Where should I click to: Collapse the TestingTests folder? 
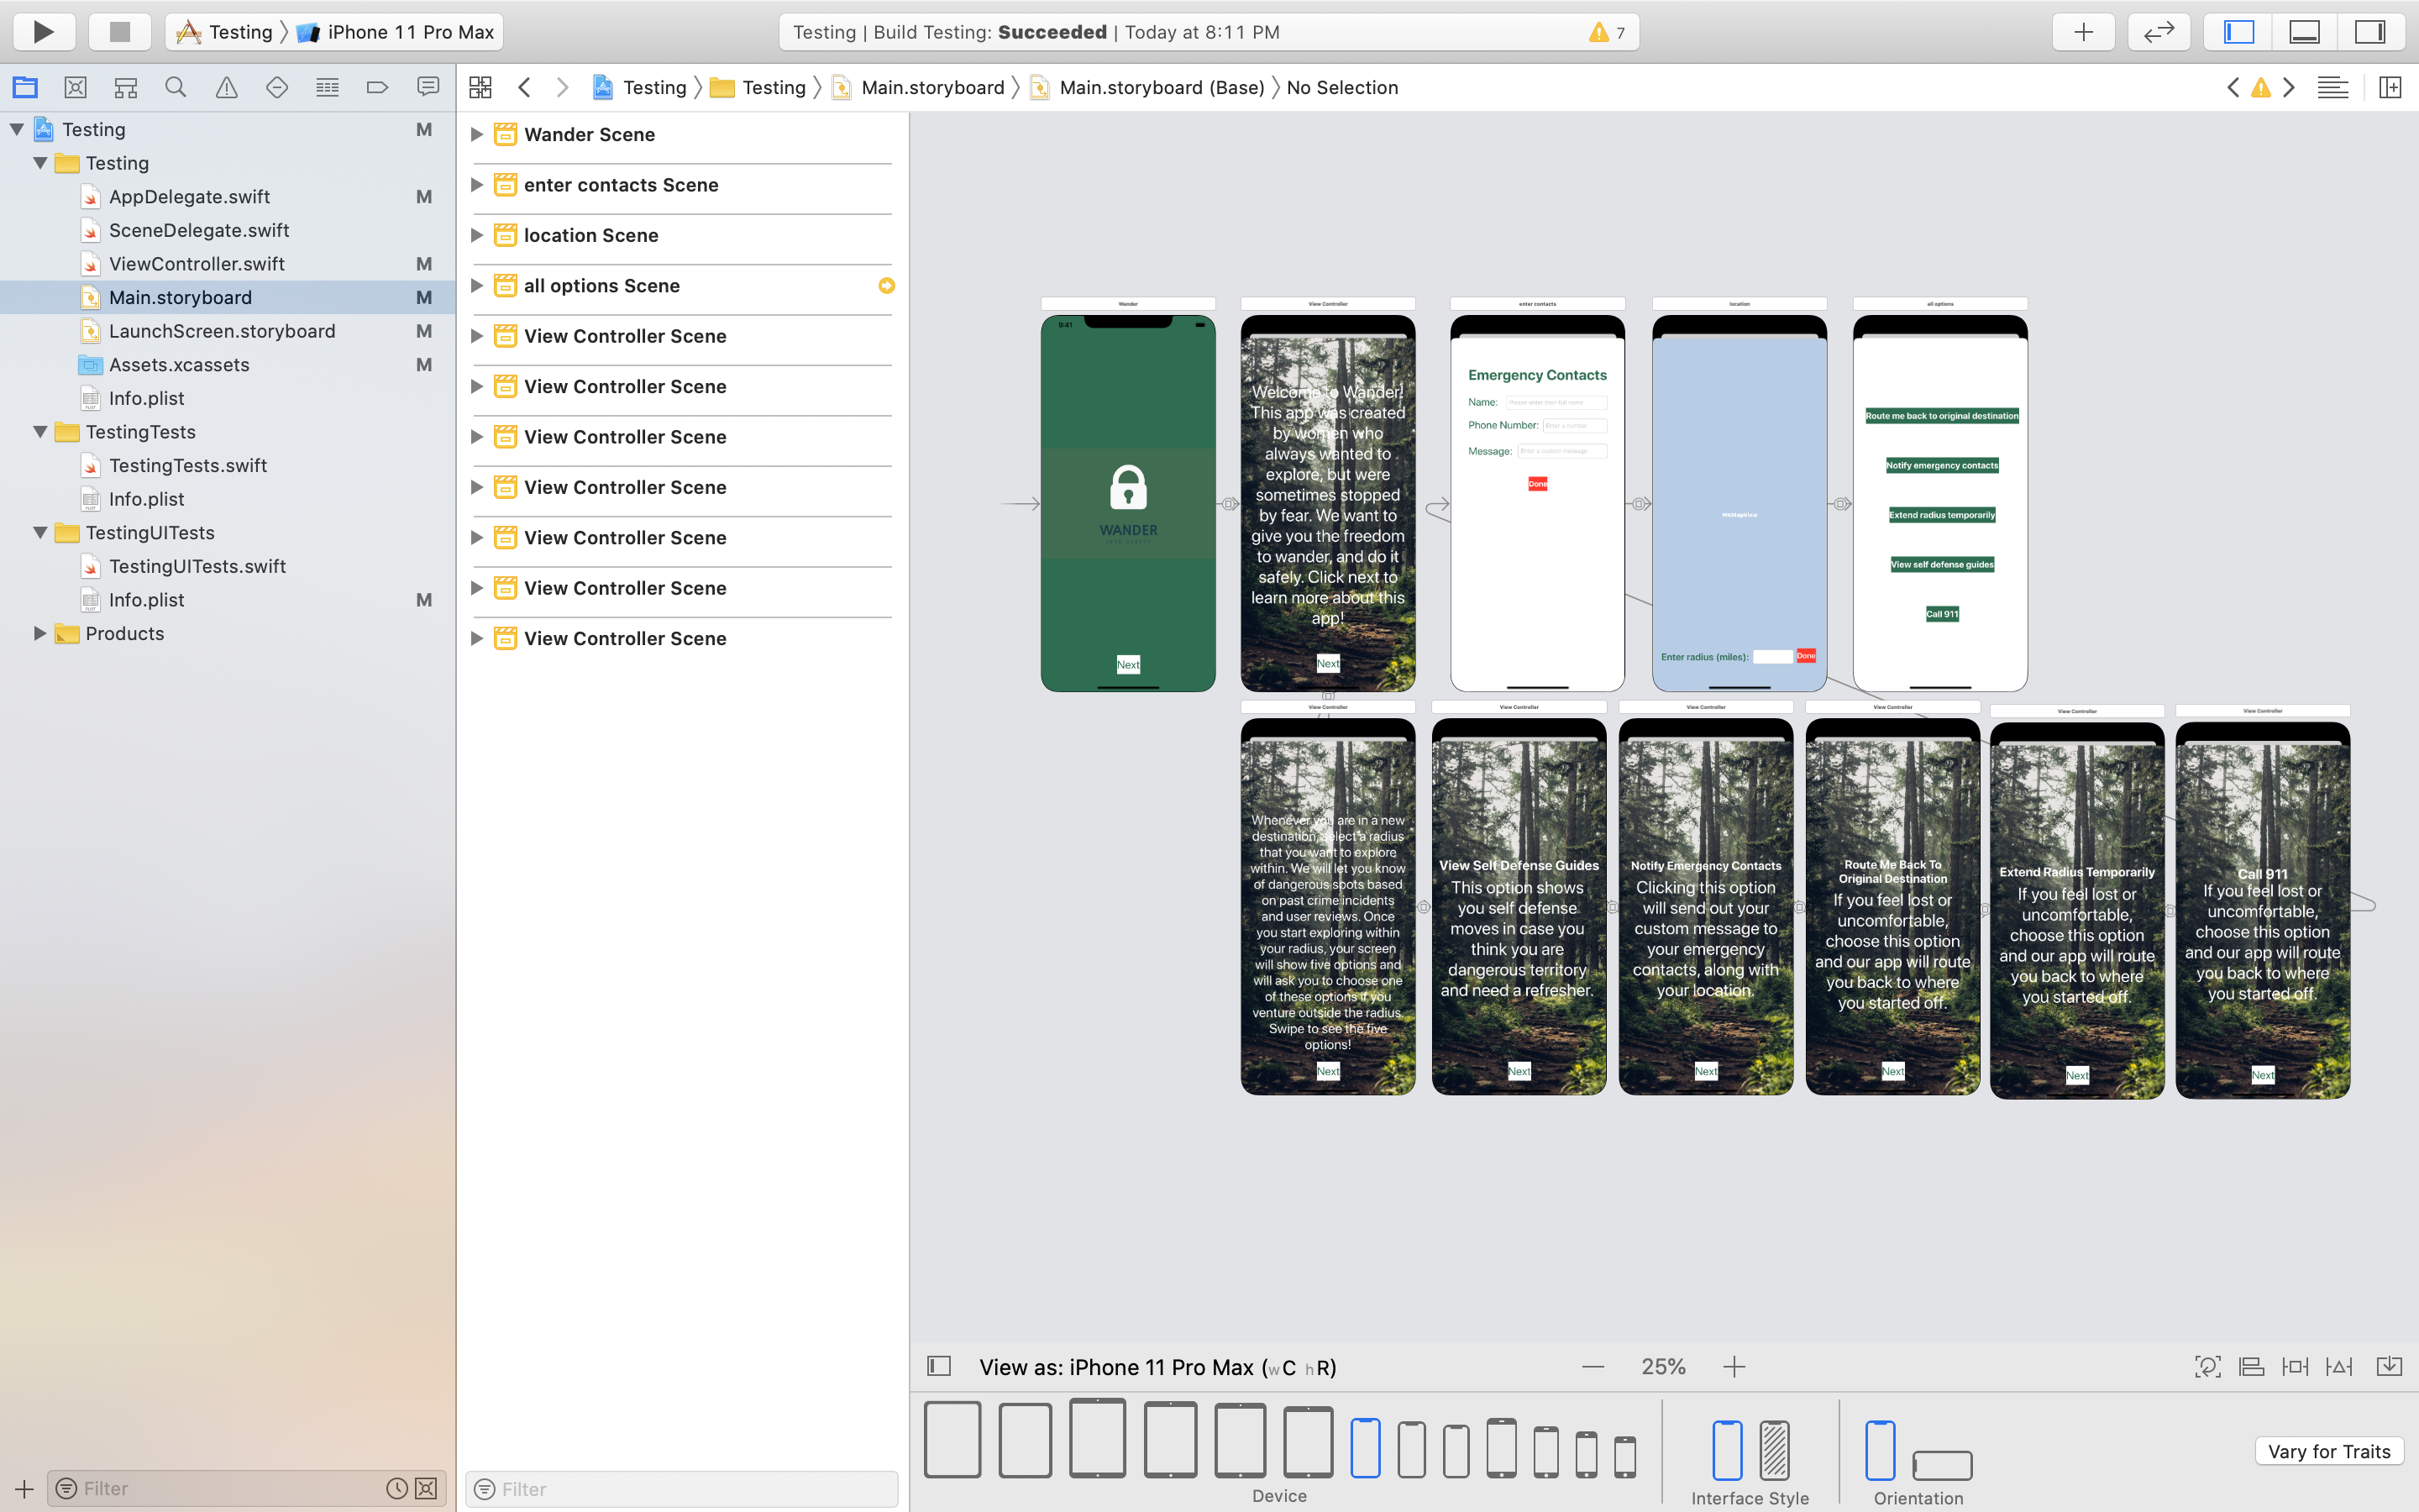point(40,432)
